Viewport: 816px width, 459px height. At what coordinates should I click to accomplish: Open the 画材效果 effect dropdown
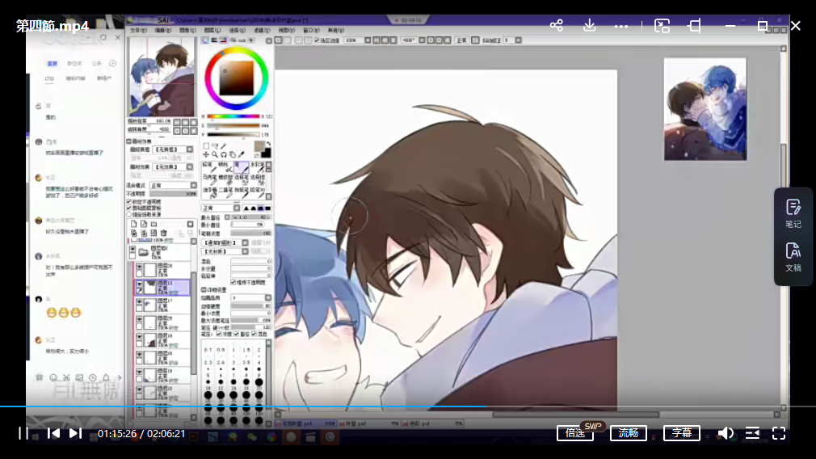(174, 167)
